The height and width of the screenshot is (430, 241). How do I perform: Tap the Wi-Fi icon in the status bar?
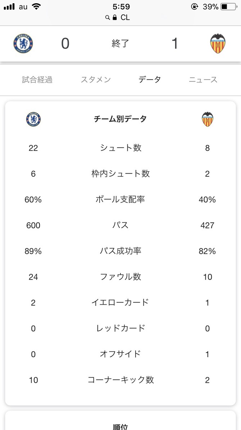(x=36, y=6)
